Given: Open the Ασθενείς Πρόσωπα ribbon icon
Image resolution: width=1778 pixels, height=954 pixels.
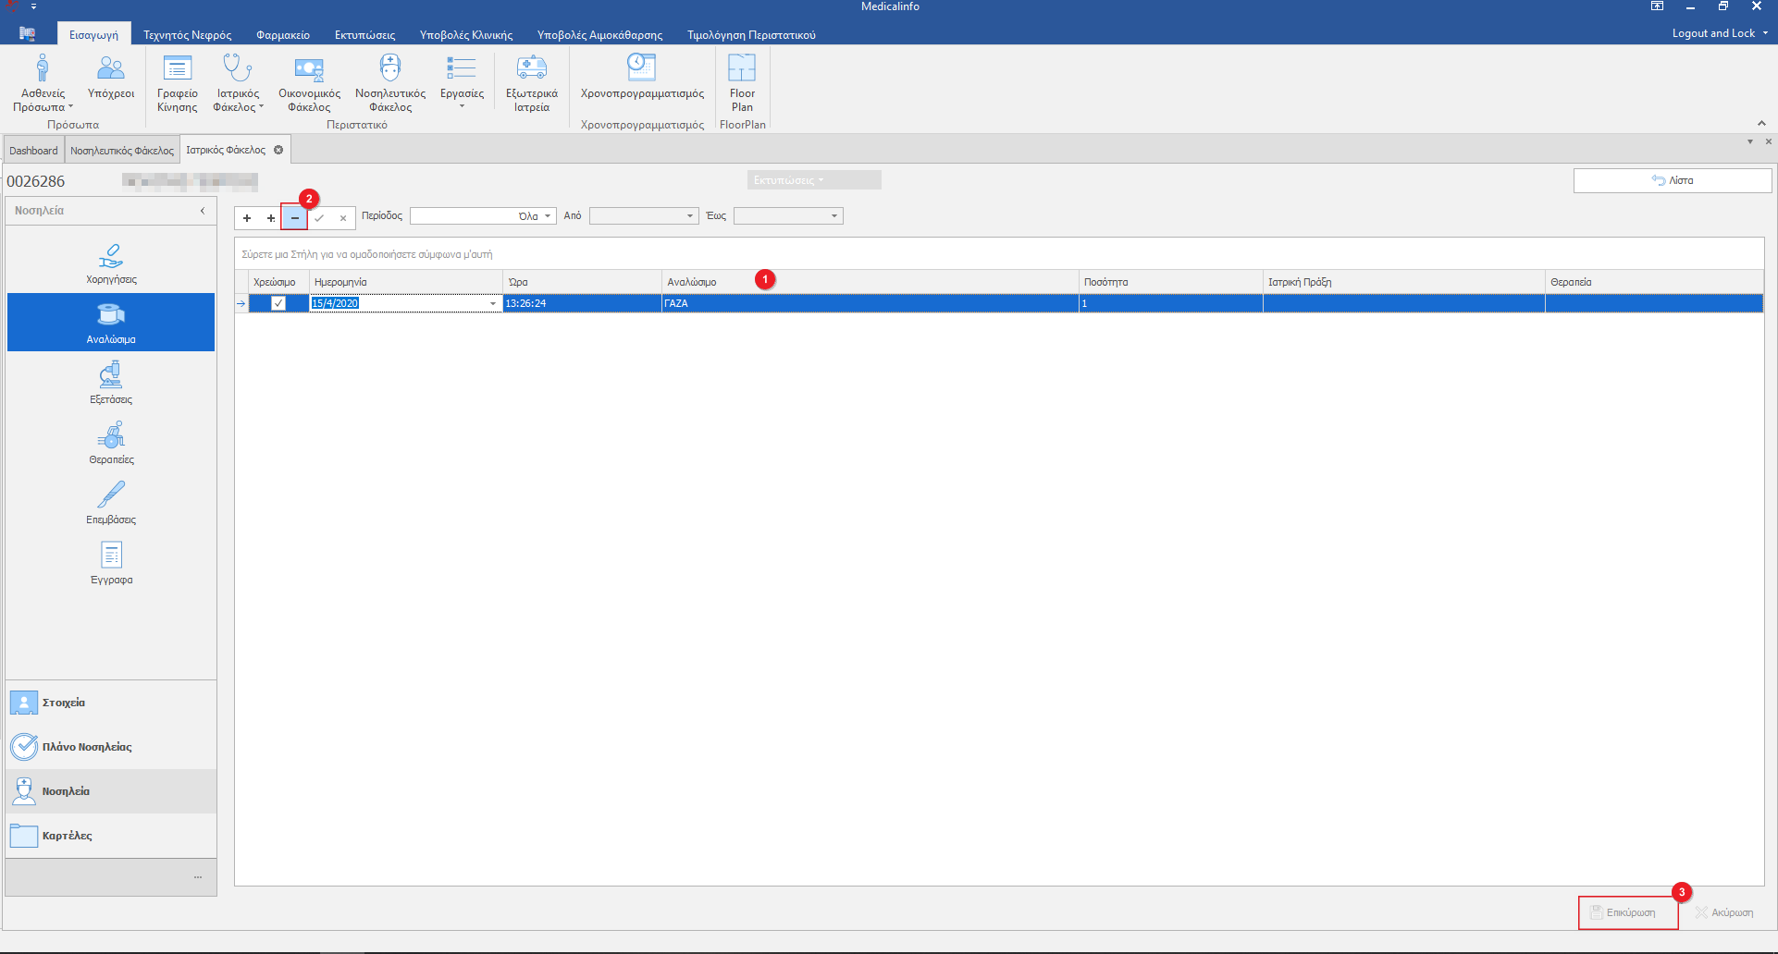Looking at the screenshot, I should (43, 82).
